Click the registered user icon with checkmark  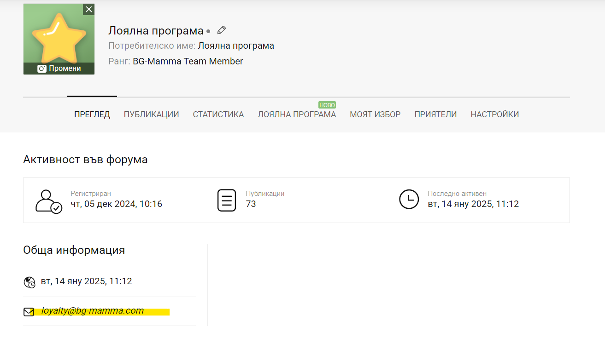point(48,201)
